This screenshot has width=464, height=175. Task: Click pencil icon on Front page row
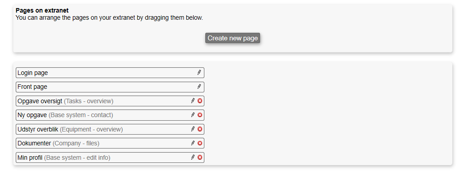[x=199, y=87]
